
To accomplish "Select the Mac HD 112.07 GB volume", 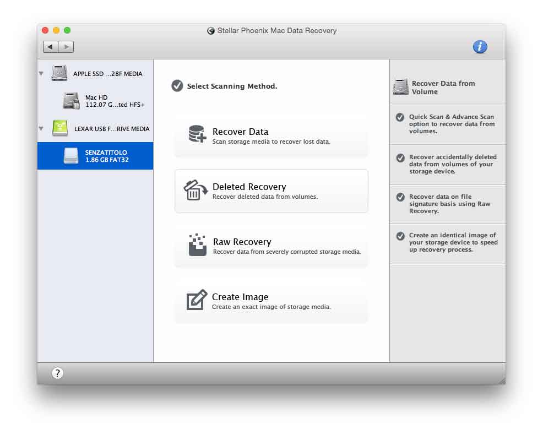I will [x=115, y=101].
